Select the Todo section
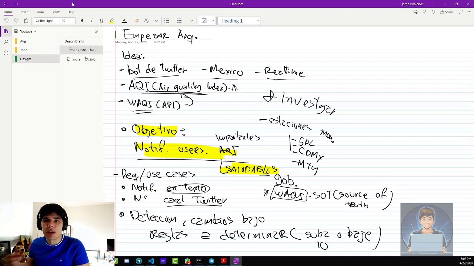 [36, 50]
